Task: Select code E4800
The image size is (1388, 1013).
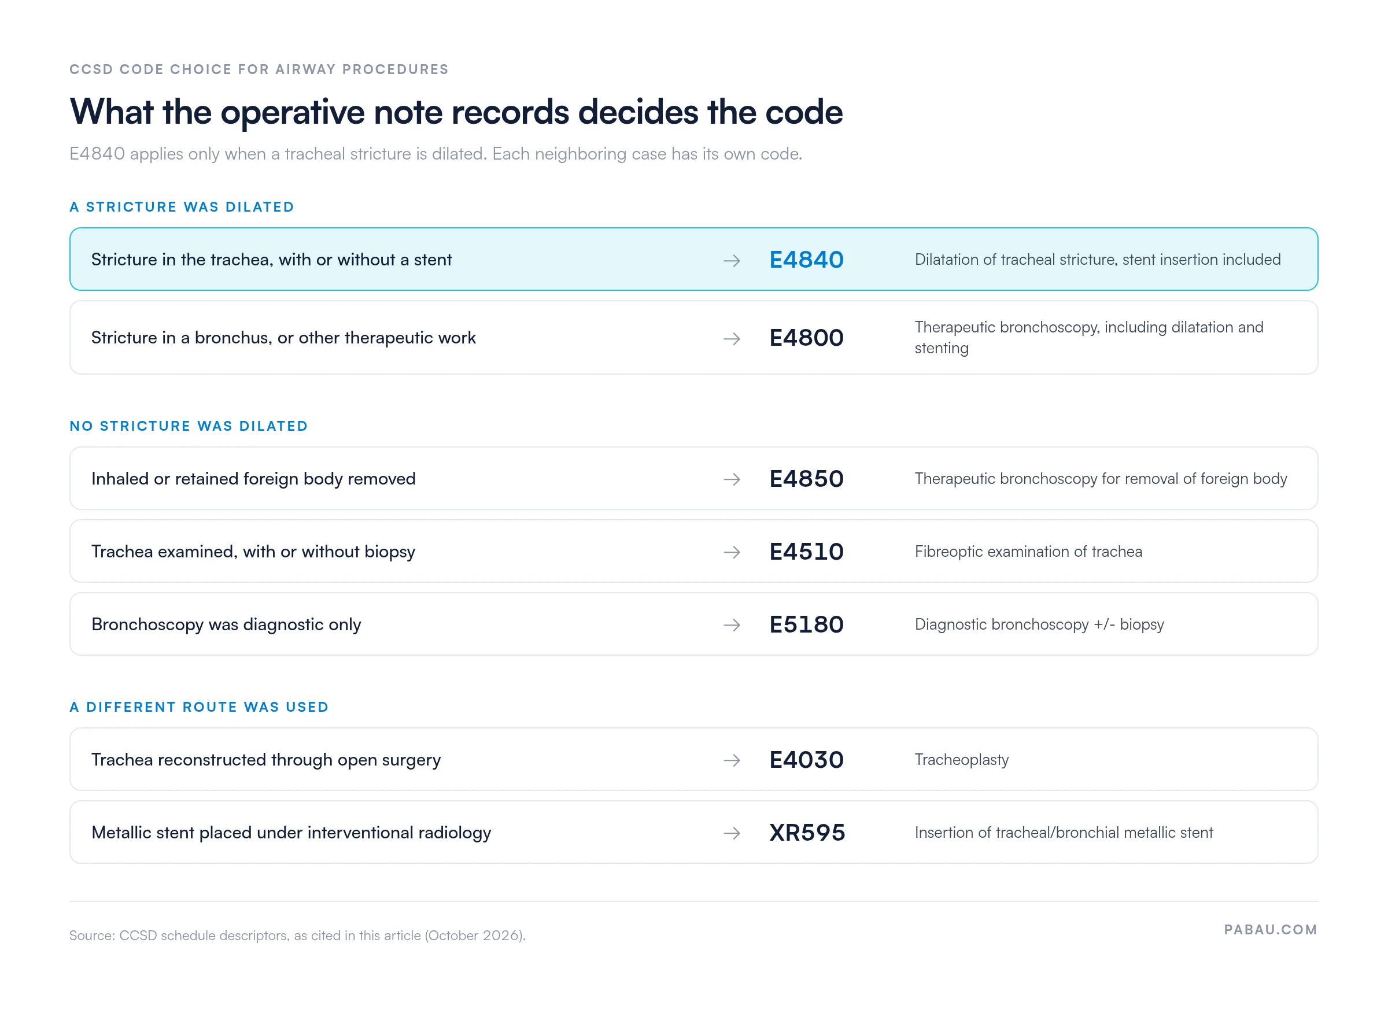Action: pos(807,337)
